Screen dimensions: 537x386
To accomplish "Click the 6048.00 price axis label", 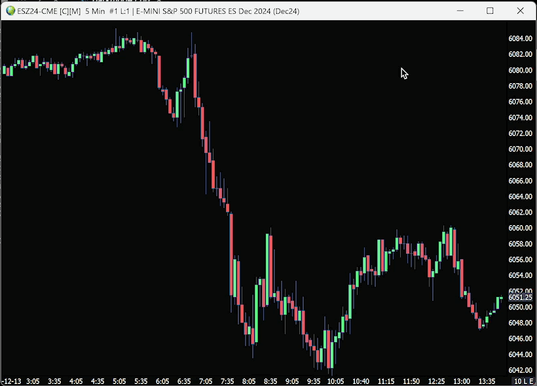I will [520, 323].
